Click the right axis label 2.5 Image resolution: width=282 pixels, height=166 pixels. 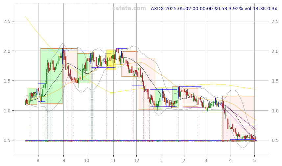pyautogui.click(x=275, y=21)
